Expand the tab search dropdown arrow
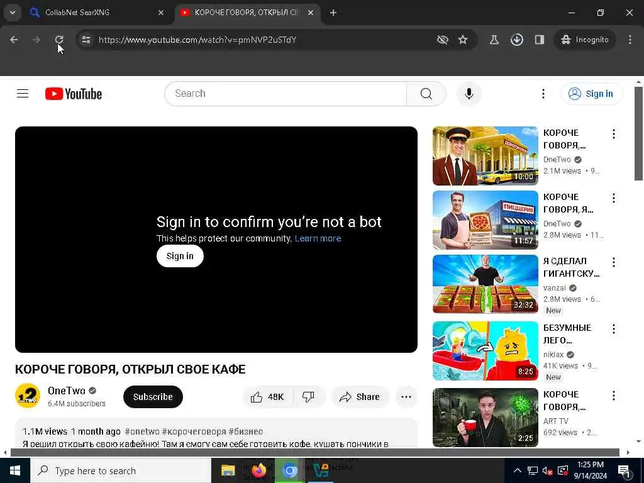This screenshot has width=644, height=483. tap(13, 13)
